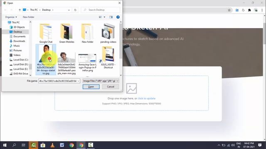
Task: Open the notification center icon
Action: pos(260,145)
